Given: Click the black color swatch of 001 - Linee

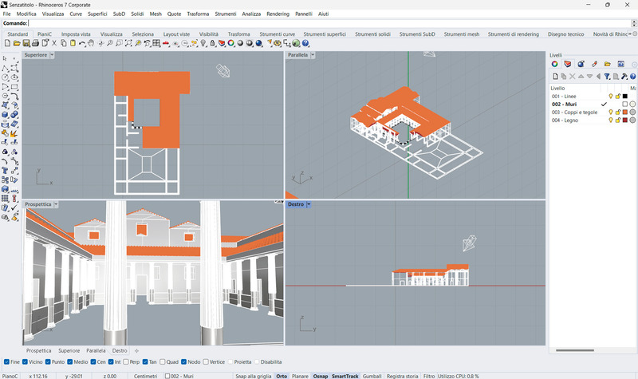Looking at the screenshot, I should click(625, 96).
